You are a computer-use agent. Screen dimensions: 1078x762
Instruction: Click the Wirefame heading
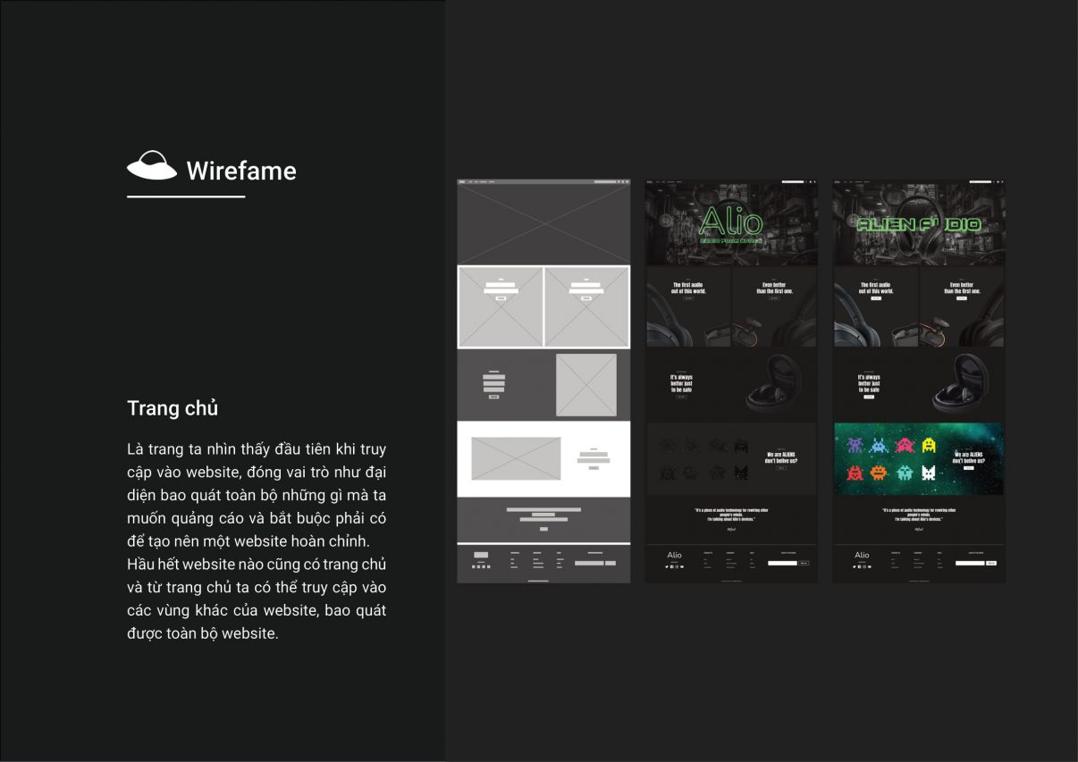click(x=241, y=171)
